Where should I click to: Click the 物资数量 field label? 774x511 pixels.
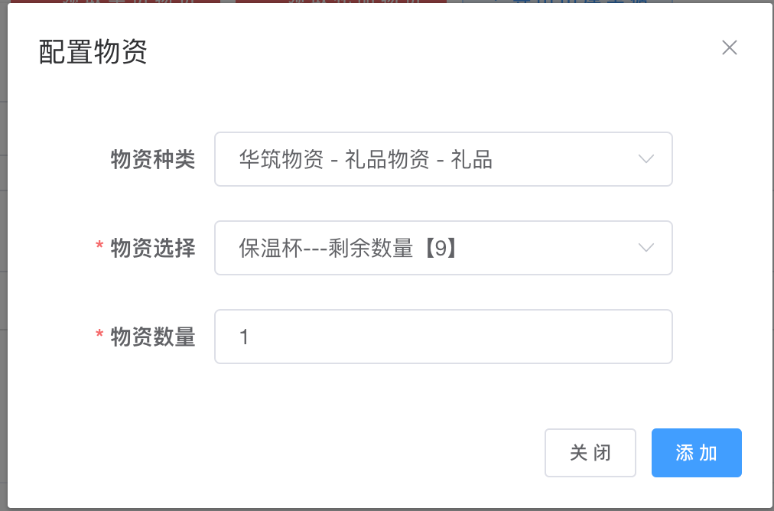[x=153, y=337]
